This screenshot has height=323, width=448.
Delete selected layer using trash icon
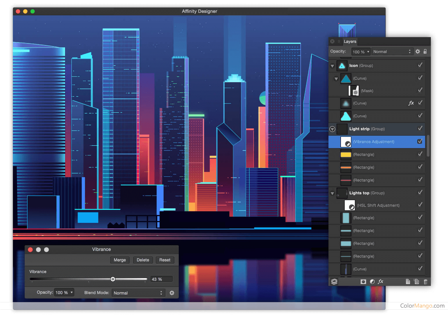[426, 281]
